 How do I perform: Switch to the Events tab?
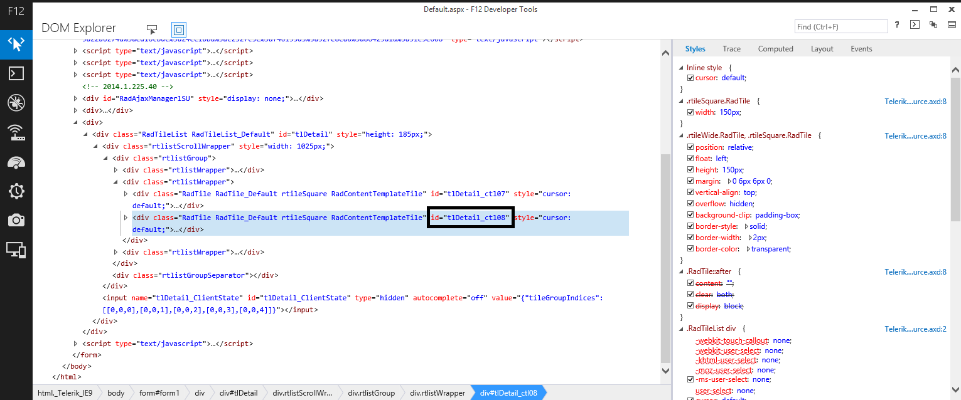coord(861,49)
